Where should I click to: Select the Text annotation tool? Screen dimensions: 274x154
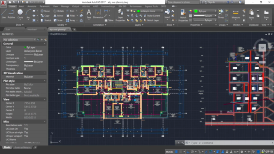(89, 14)
